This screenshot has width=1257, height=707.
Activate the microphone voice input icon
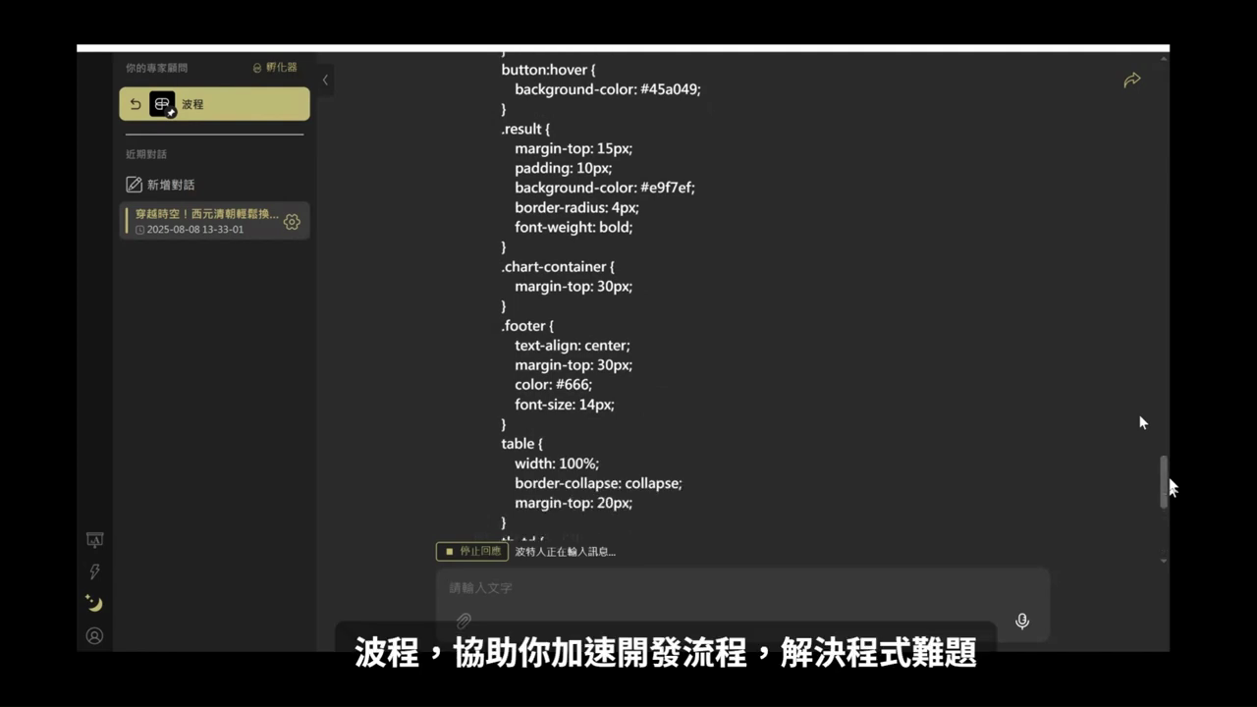pos(1022,622)
